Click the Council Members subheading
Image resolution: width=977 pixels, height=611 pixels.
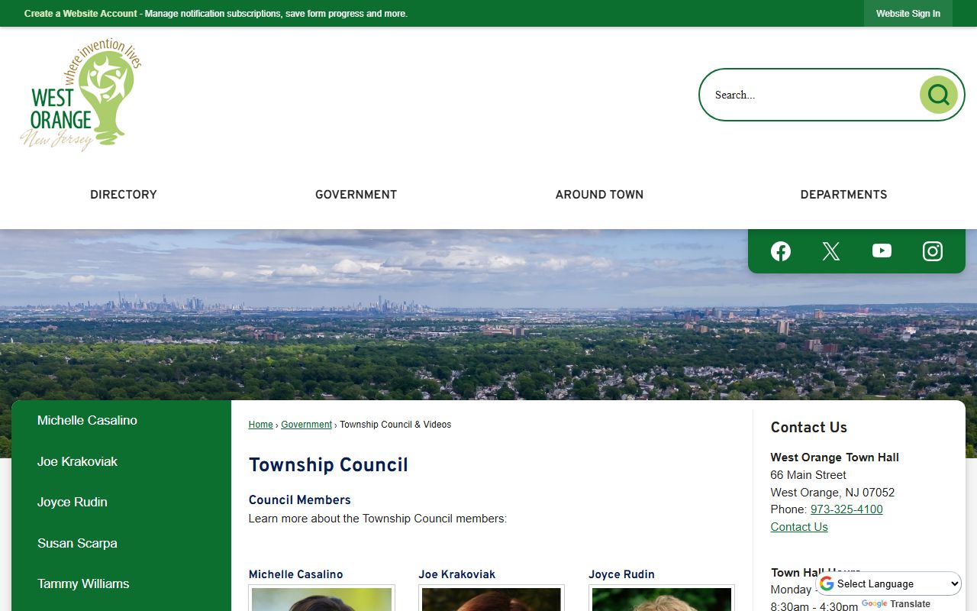[x=300, y=500]
